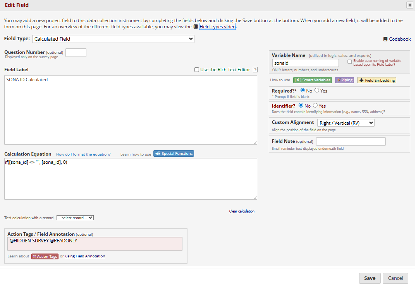Enable the Use the Rich Text Editor checkbox

[197, 70]
